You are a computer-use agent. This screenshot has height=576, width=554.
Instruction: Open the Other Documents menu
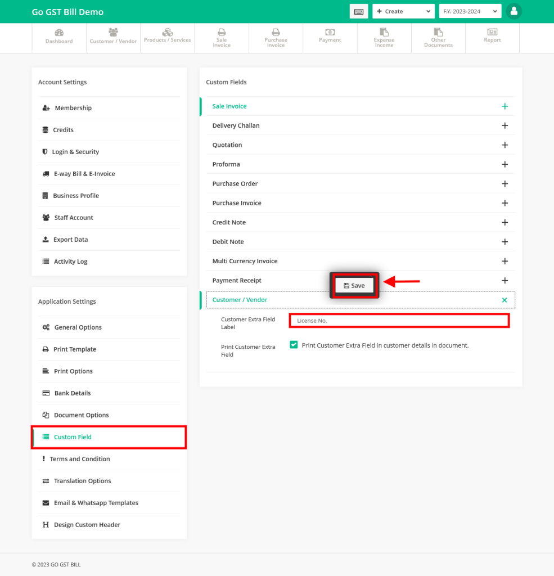(x=438, y=37)
